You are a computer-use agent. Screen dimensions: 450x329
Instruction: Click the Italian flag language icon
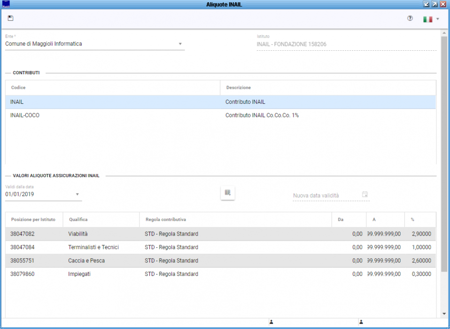click(x=427, y=19)
